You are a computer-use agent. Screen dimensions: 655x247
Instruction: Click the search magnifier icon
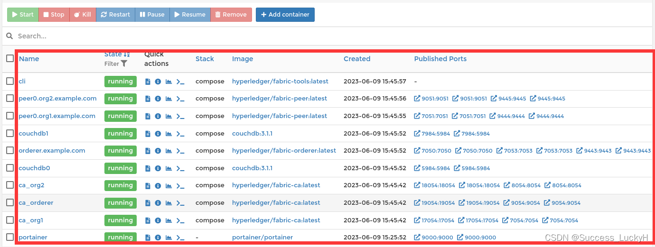(9, 36)
